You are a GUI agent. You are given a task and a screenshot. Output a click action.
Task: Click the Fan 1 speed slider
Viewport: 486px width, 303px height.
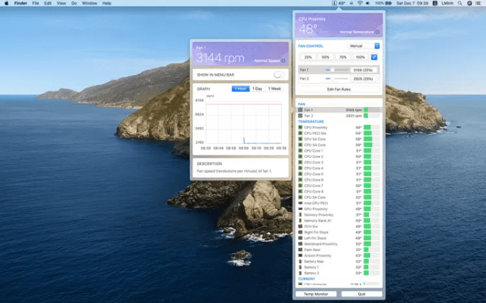[336, 70]
